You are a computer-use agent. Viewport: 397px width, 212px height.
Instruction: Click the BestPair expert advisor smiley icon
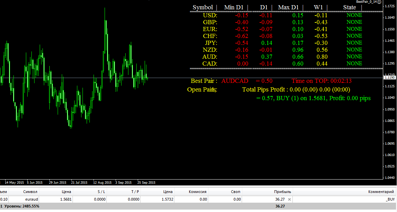pyautogui.click(x=379, y=2)
